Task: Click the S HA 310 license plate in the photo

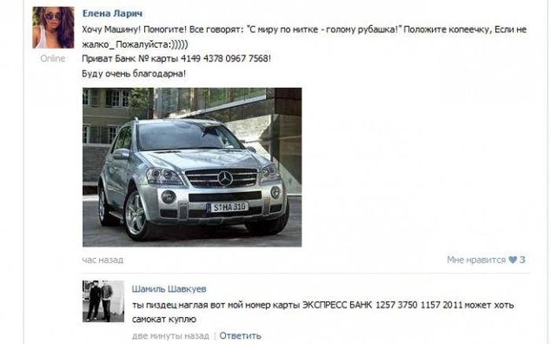Action: click(227, 207)
